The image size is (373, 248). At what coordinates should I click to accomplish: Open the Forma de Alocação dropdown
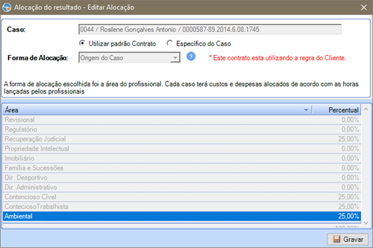point(175,58)
